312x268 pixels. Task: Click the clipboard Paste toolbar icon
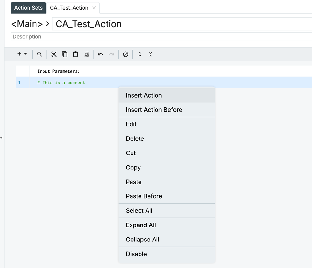[76, 54]
